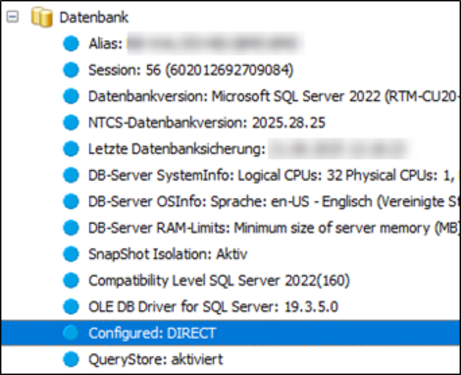Click the blue bullet beside QueryStore

point(71,359)
